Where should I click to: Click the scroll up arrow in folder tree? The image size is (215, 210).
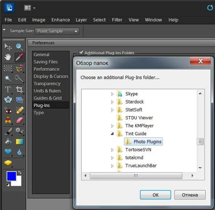coord(200,94)
